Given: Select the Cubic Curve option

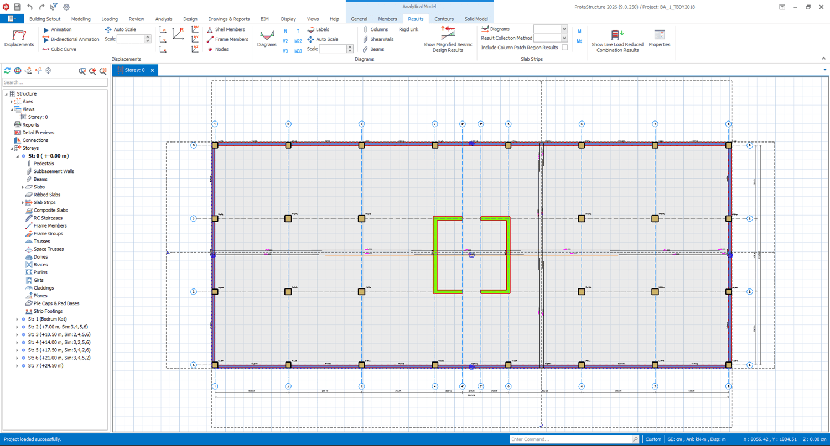Looking at the screenshot, I should click(x=59, y=49).
